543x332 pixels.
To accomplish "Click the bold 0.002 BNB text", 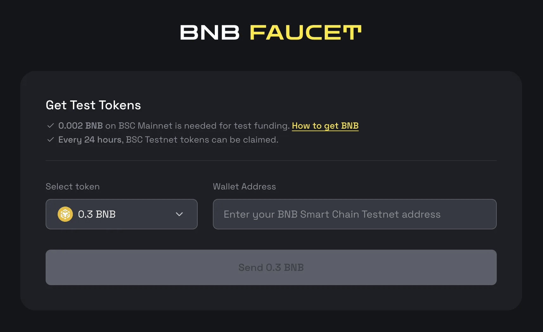I will (x=80, y=126).
